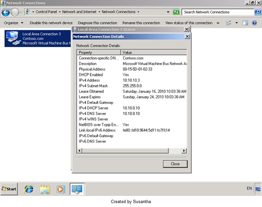Open Windows Explorer folder taskbar icon
The height and width of the screenshot is (207, 262).
click(45, 189)
